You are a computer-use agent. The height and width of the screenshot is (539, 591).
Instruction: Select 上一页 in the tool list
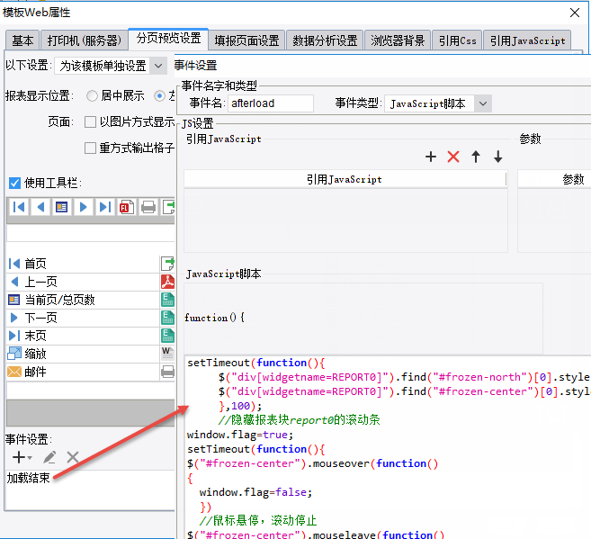tap(83, 282)
